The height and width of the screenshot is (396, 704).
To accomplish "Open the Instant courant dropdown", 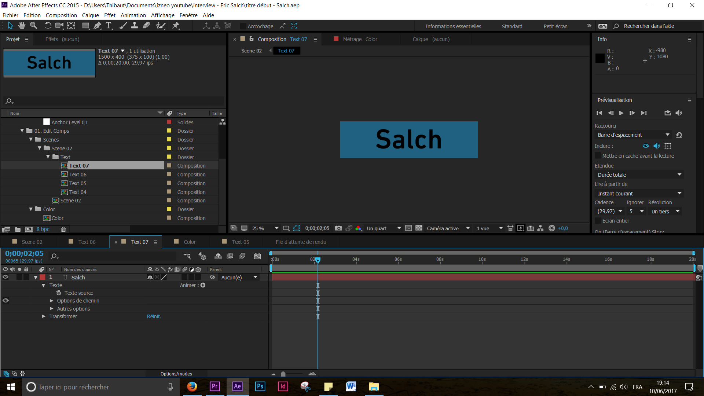I will pos(639,193).
